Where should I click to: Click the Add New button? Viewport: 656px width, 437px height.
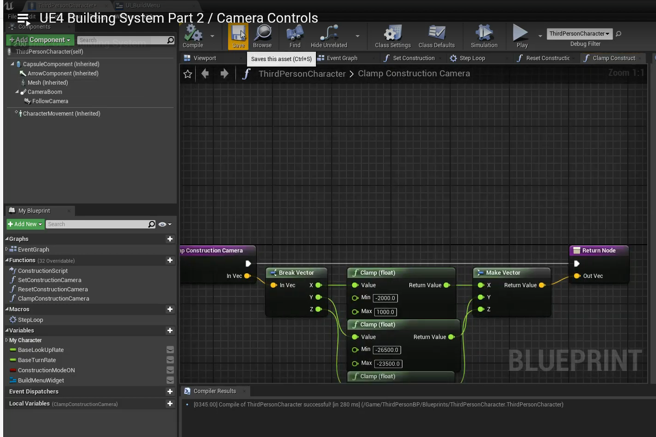point(25,224)
